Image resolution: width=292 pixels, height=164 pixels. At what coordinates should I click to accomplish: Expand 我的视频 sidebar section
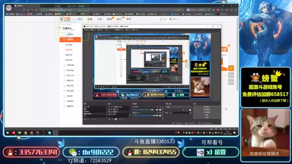(78, 91)
